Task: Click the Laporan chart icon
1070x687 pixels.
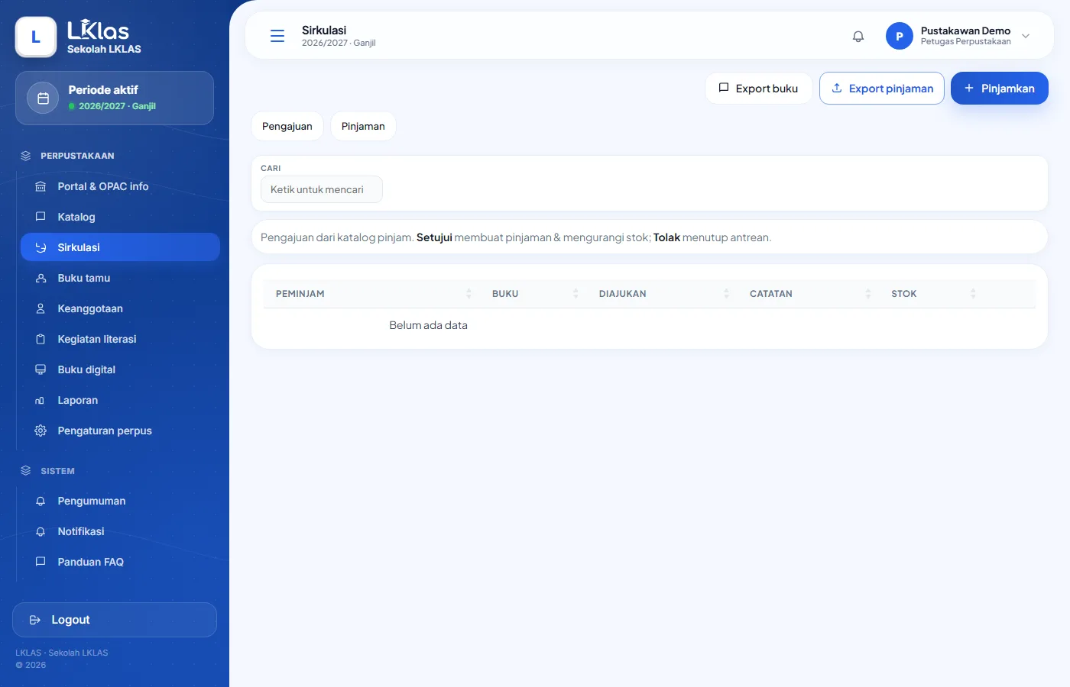Action: 41,400
